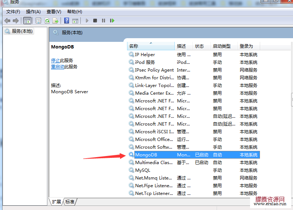Sort by the 描述 column header
Screen dimensions: 293x210
point(184,46)
